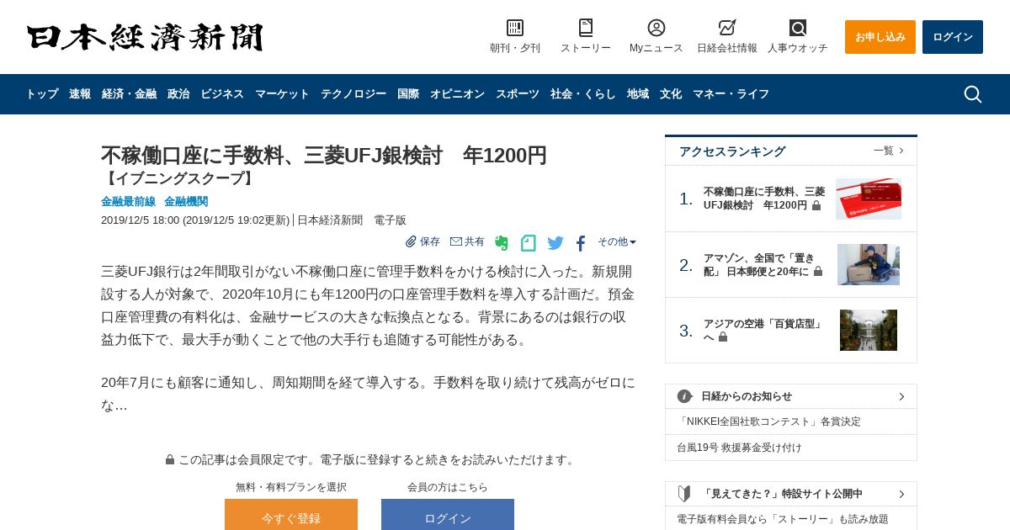The width and height of the screenshot is (1010, 530).
Task: Click the ログイン button in the header
Action: 953,37
